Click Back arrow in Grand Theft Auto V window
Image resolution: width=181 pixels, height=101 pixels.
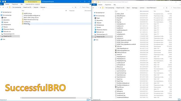click(x=93, y=8)
